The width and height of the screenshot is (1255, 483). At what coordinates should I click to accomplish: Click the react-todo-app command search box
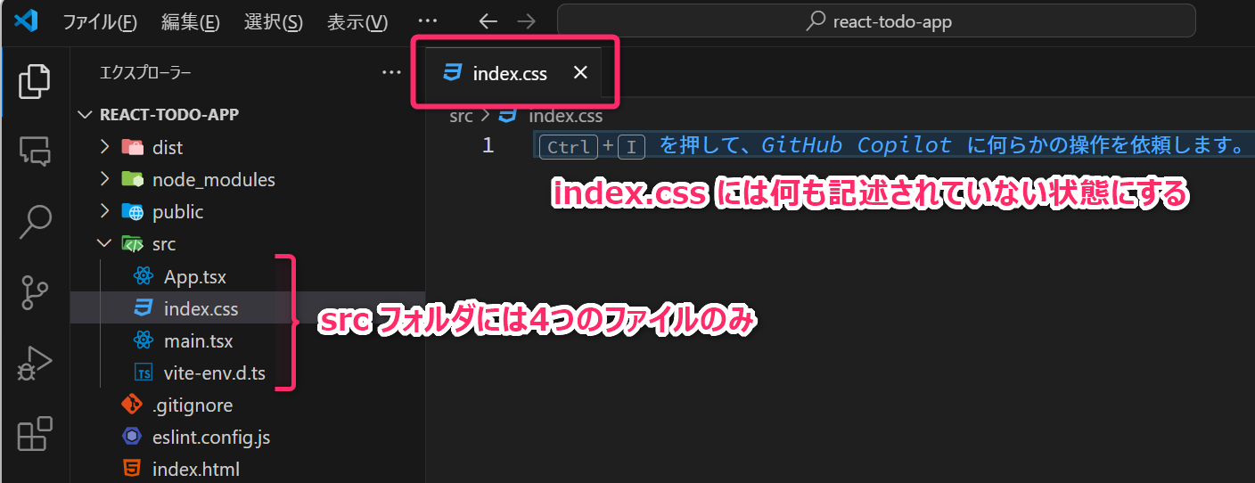pos(875,21)
